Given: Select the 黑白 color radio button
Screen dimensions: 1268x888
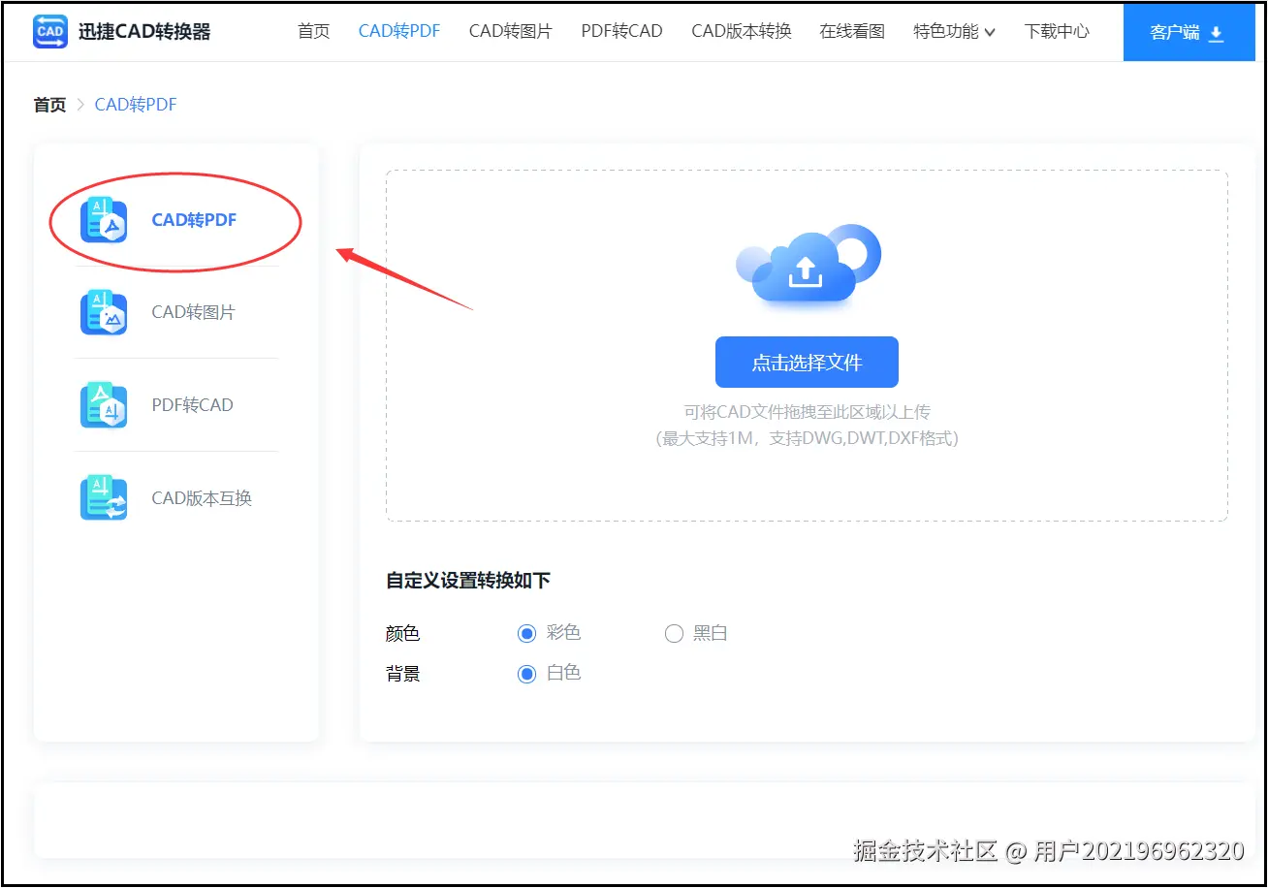Looking at the screenshot, I should (674, 634).
